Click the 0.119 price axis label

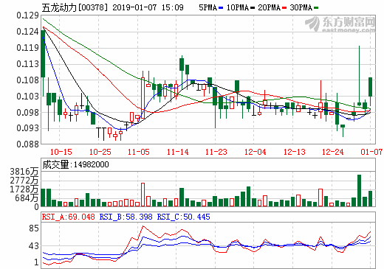pos(27,48)
